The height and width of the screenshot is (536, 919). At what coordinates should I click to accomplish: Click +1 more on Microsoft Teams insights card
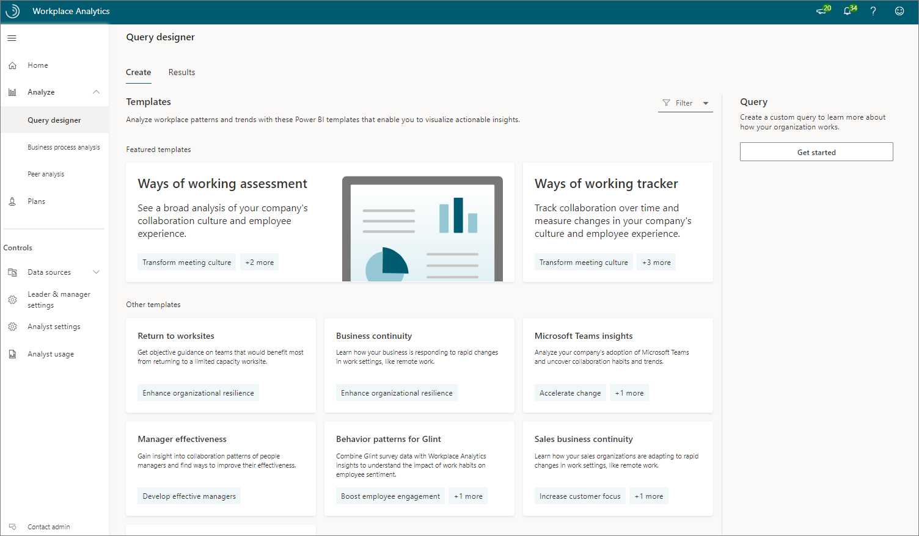(x=629, y=393)
